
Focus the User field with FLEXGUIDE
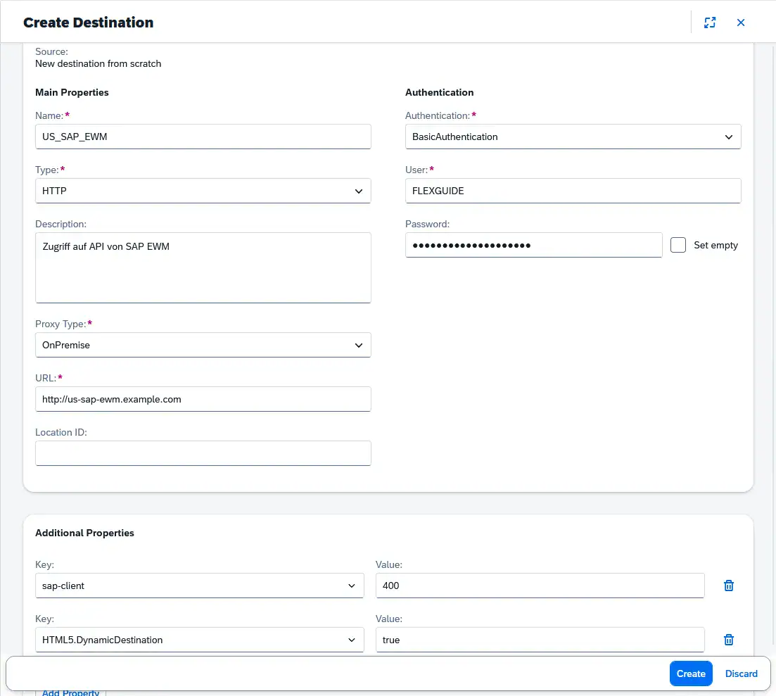573,191
